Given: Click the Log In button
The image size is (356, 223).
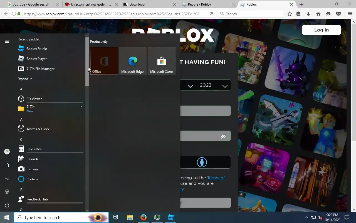Looking at the screenshot, I should coord(322,30).
